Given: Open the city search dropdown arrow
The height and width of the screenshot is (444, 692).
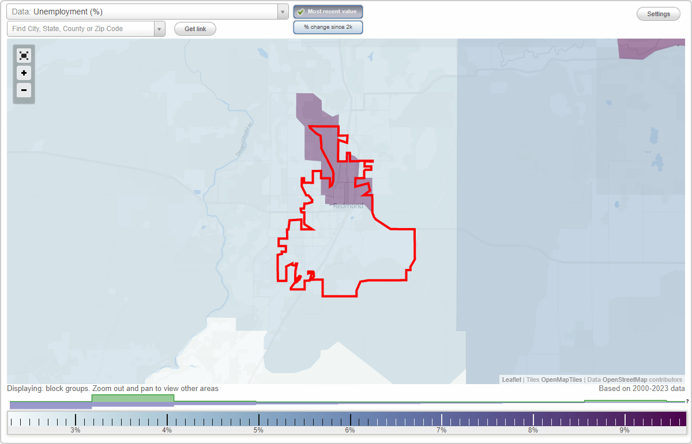Looking at the screenshot, I should click(x=159, y=28).
